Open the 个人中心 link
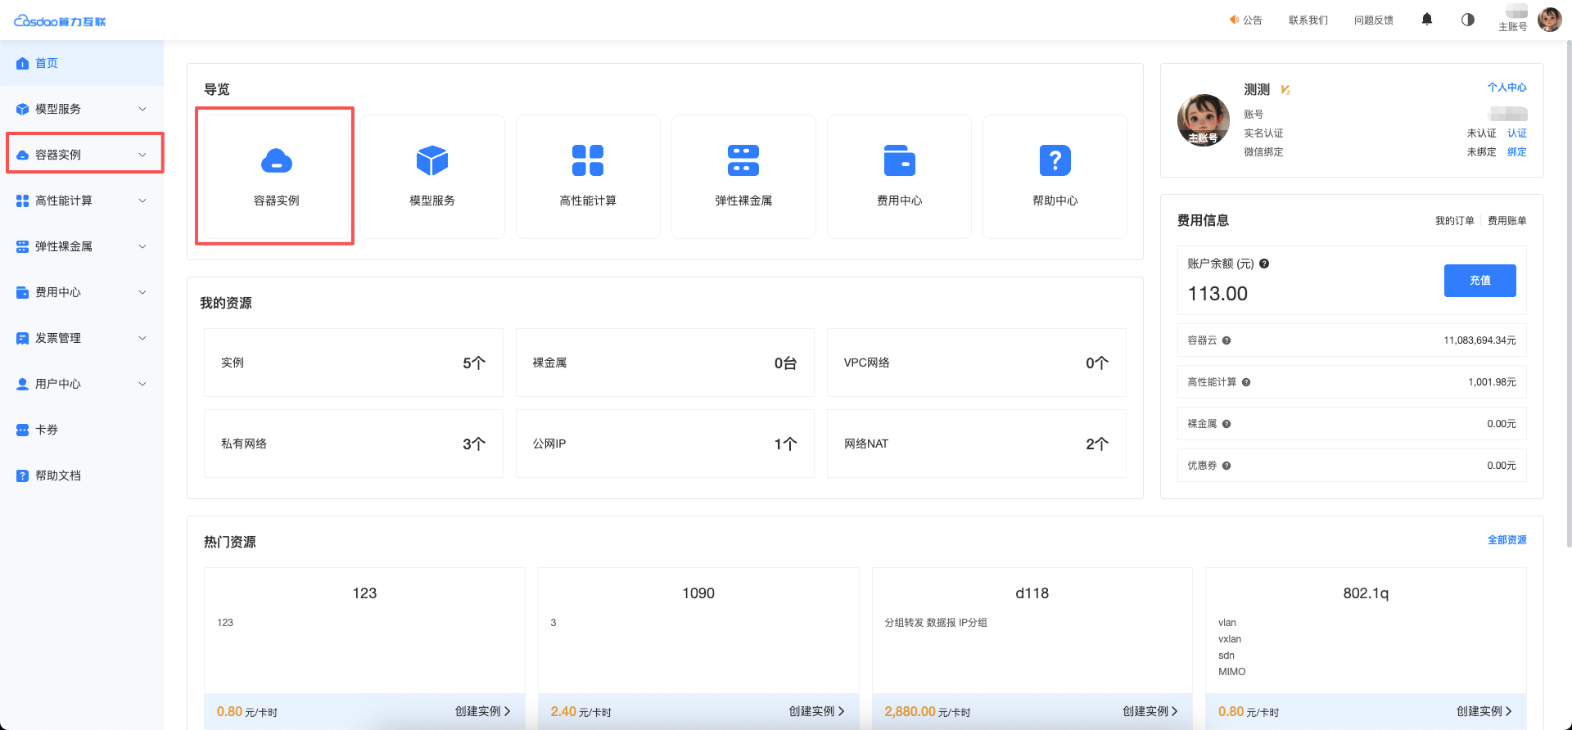 (1507, 88)
